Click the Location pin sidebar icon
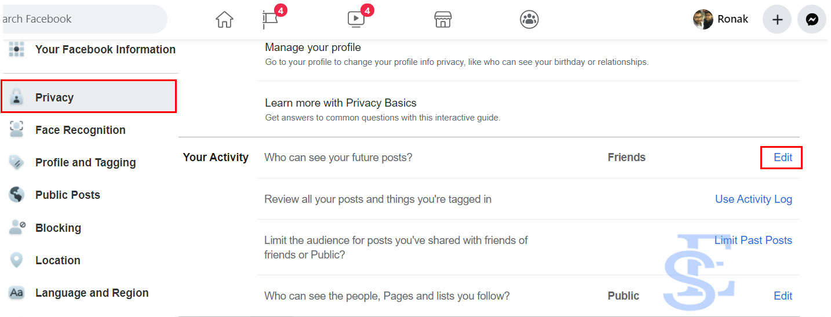Image resolution: width=831 pixels, height=317 pixels. (17, 260)
